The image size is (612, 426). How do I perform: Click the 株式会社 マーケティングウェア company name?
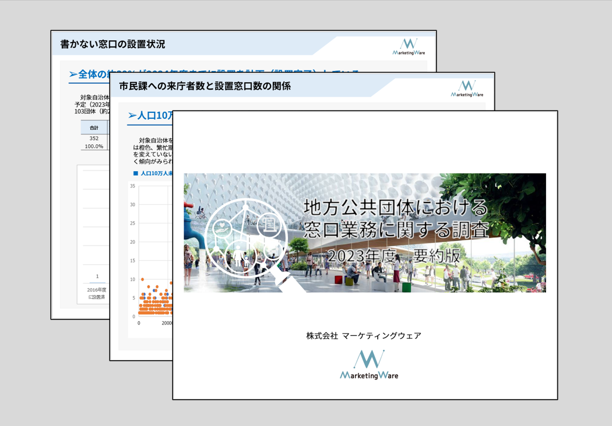click(x=364, y=336)
